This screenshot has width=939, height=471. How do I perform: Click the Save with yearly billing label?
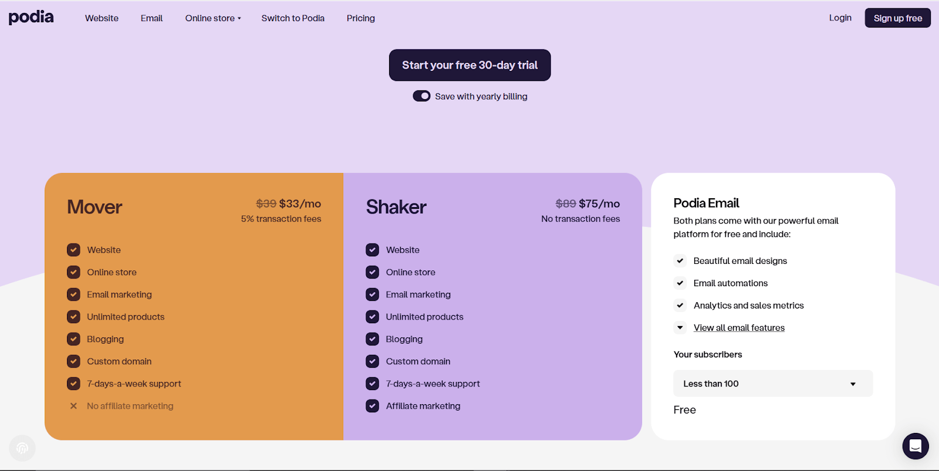pos(481,96)
